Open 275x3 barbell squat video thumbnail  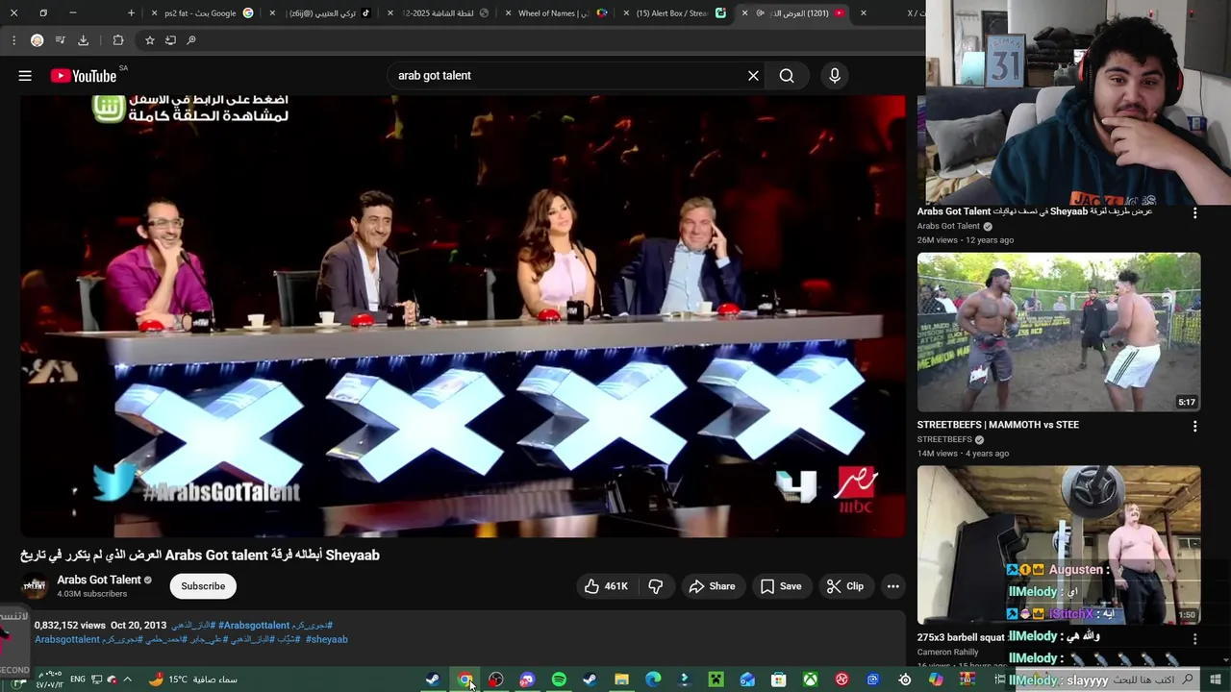click(1059, 545)
